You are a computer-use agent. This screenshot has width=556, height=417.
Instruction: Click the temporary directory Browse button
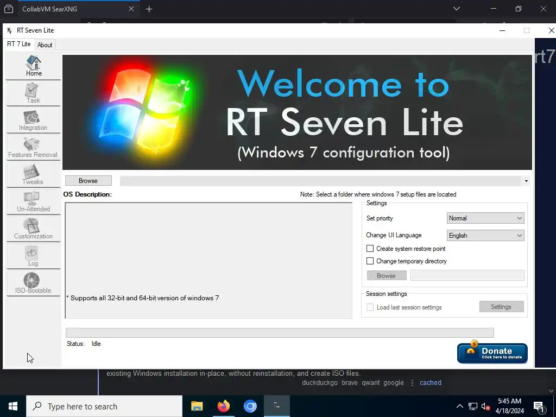387,275
